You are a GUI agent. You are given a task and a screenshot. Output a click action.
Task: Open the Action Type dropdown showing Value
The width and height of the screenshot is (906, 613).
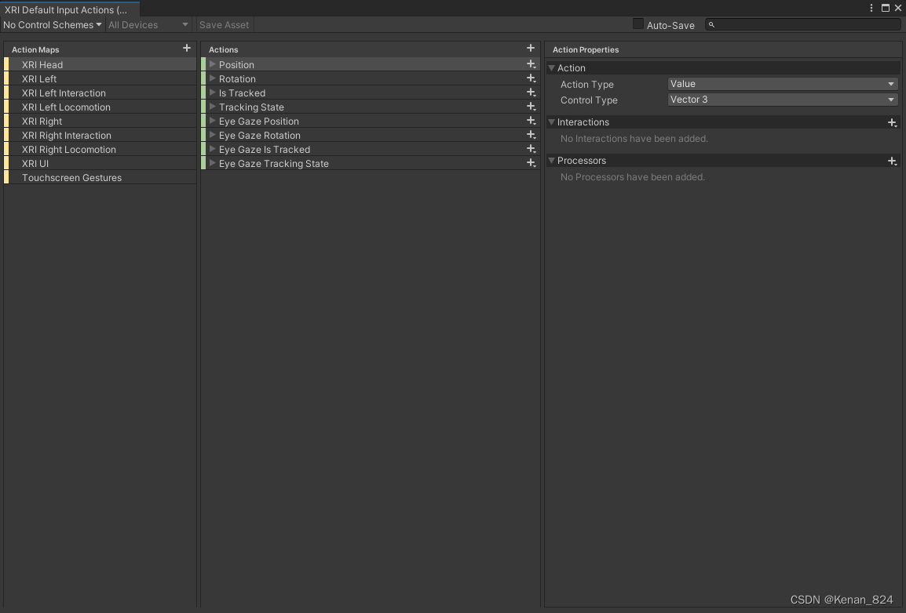[782, 84]
